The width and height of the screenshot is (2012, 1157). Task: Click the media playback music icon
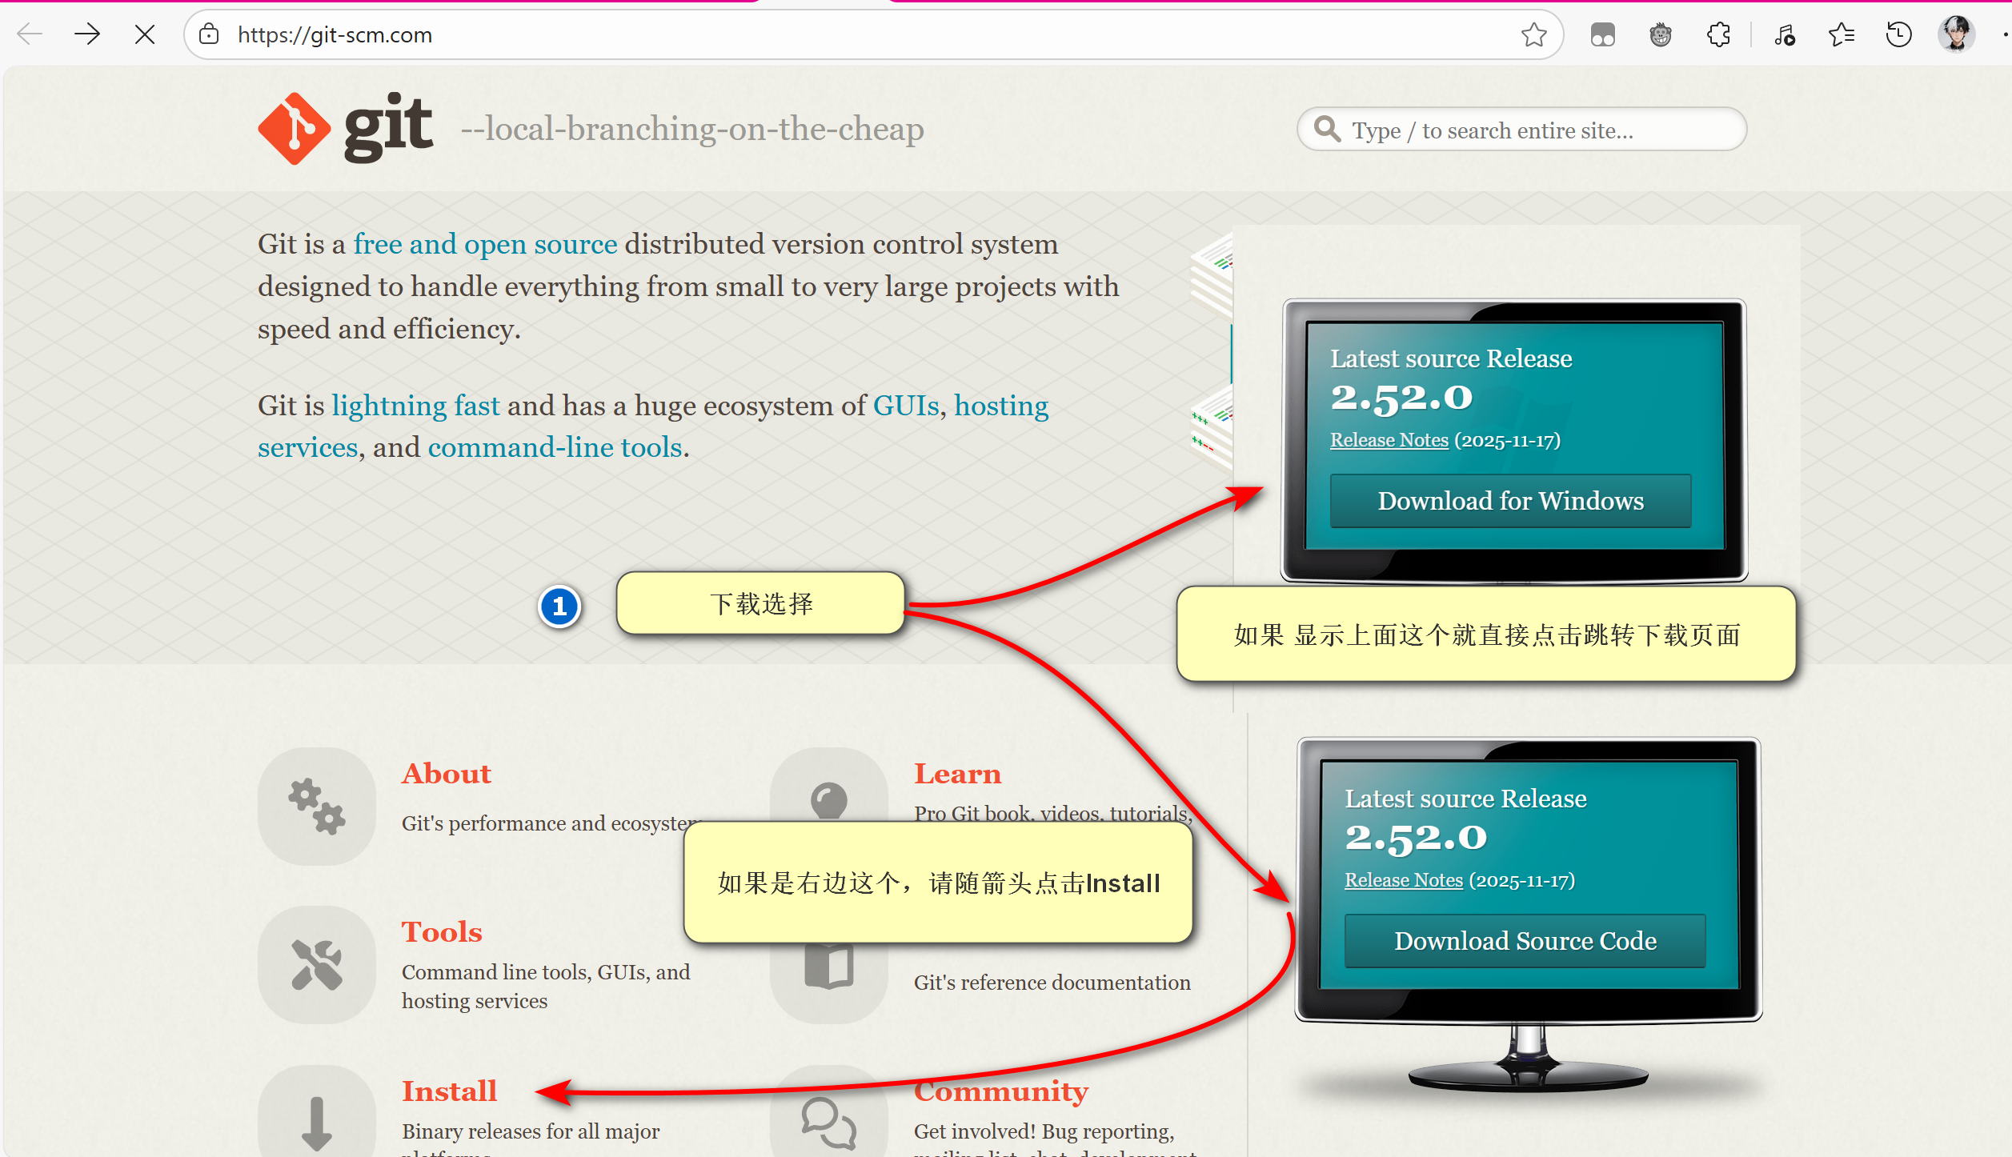coord(1784,34)
